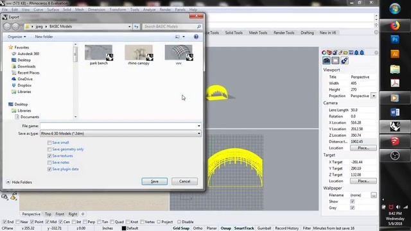Uncheck Save plugin data option
The image size is (411, 231).
[49, 169]
